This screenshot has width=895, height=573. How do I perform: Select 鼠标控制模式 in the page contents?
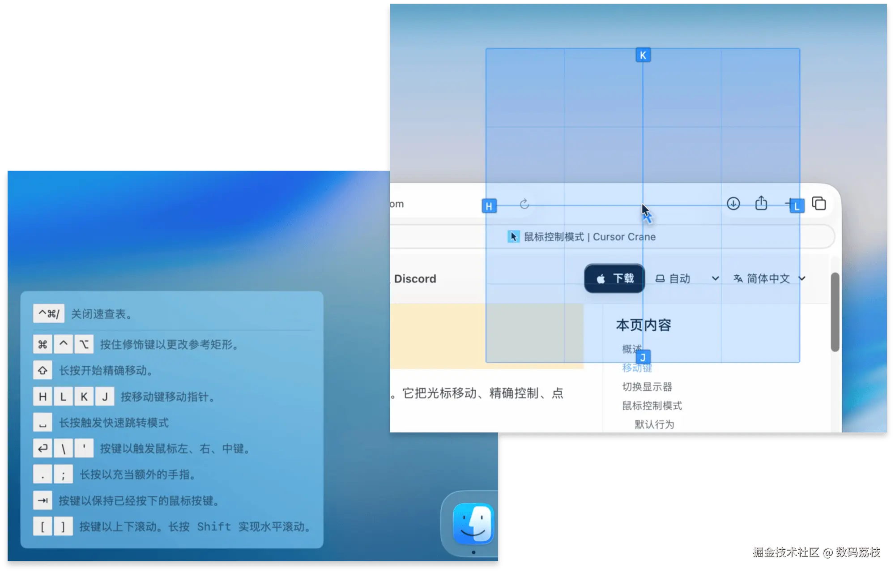tap(652, 406)
